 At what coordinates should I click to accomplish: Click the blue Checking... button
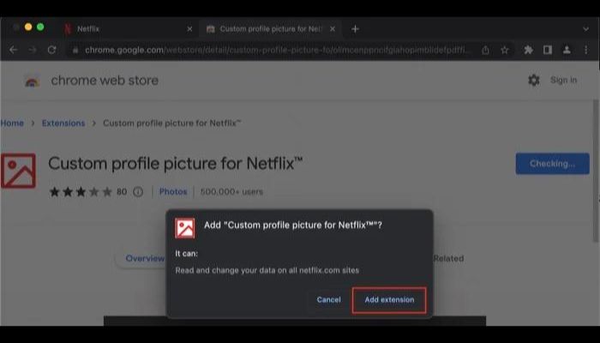(x=552, y=164)
